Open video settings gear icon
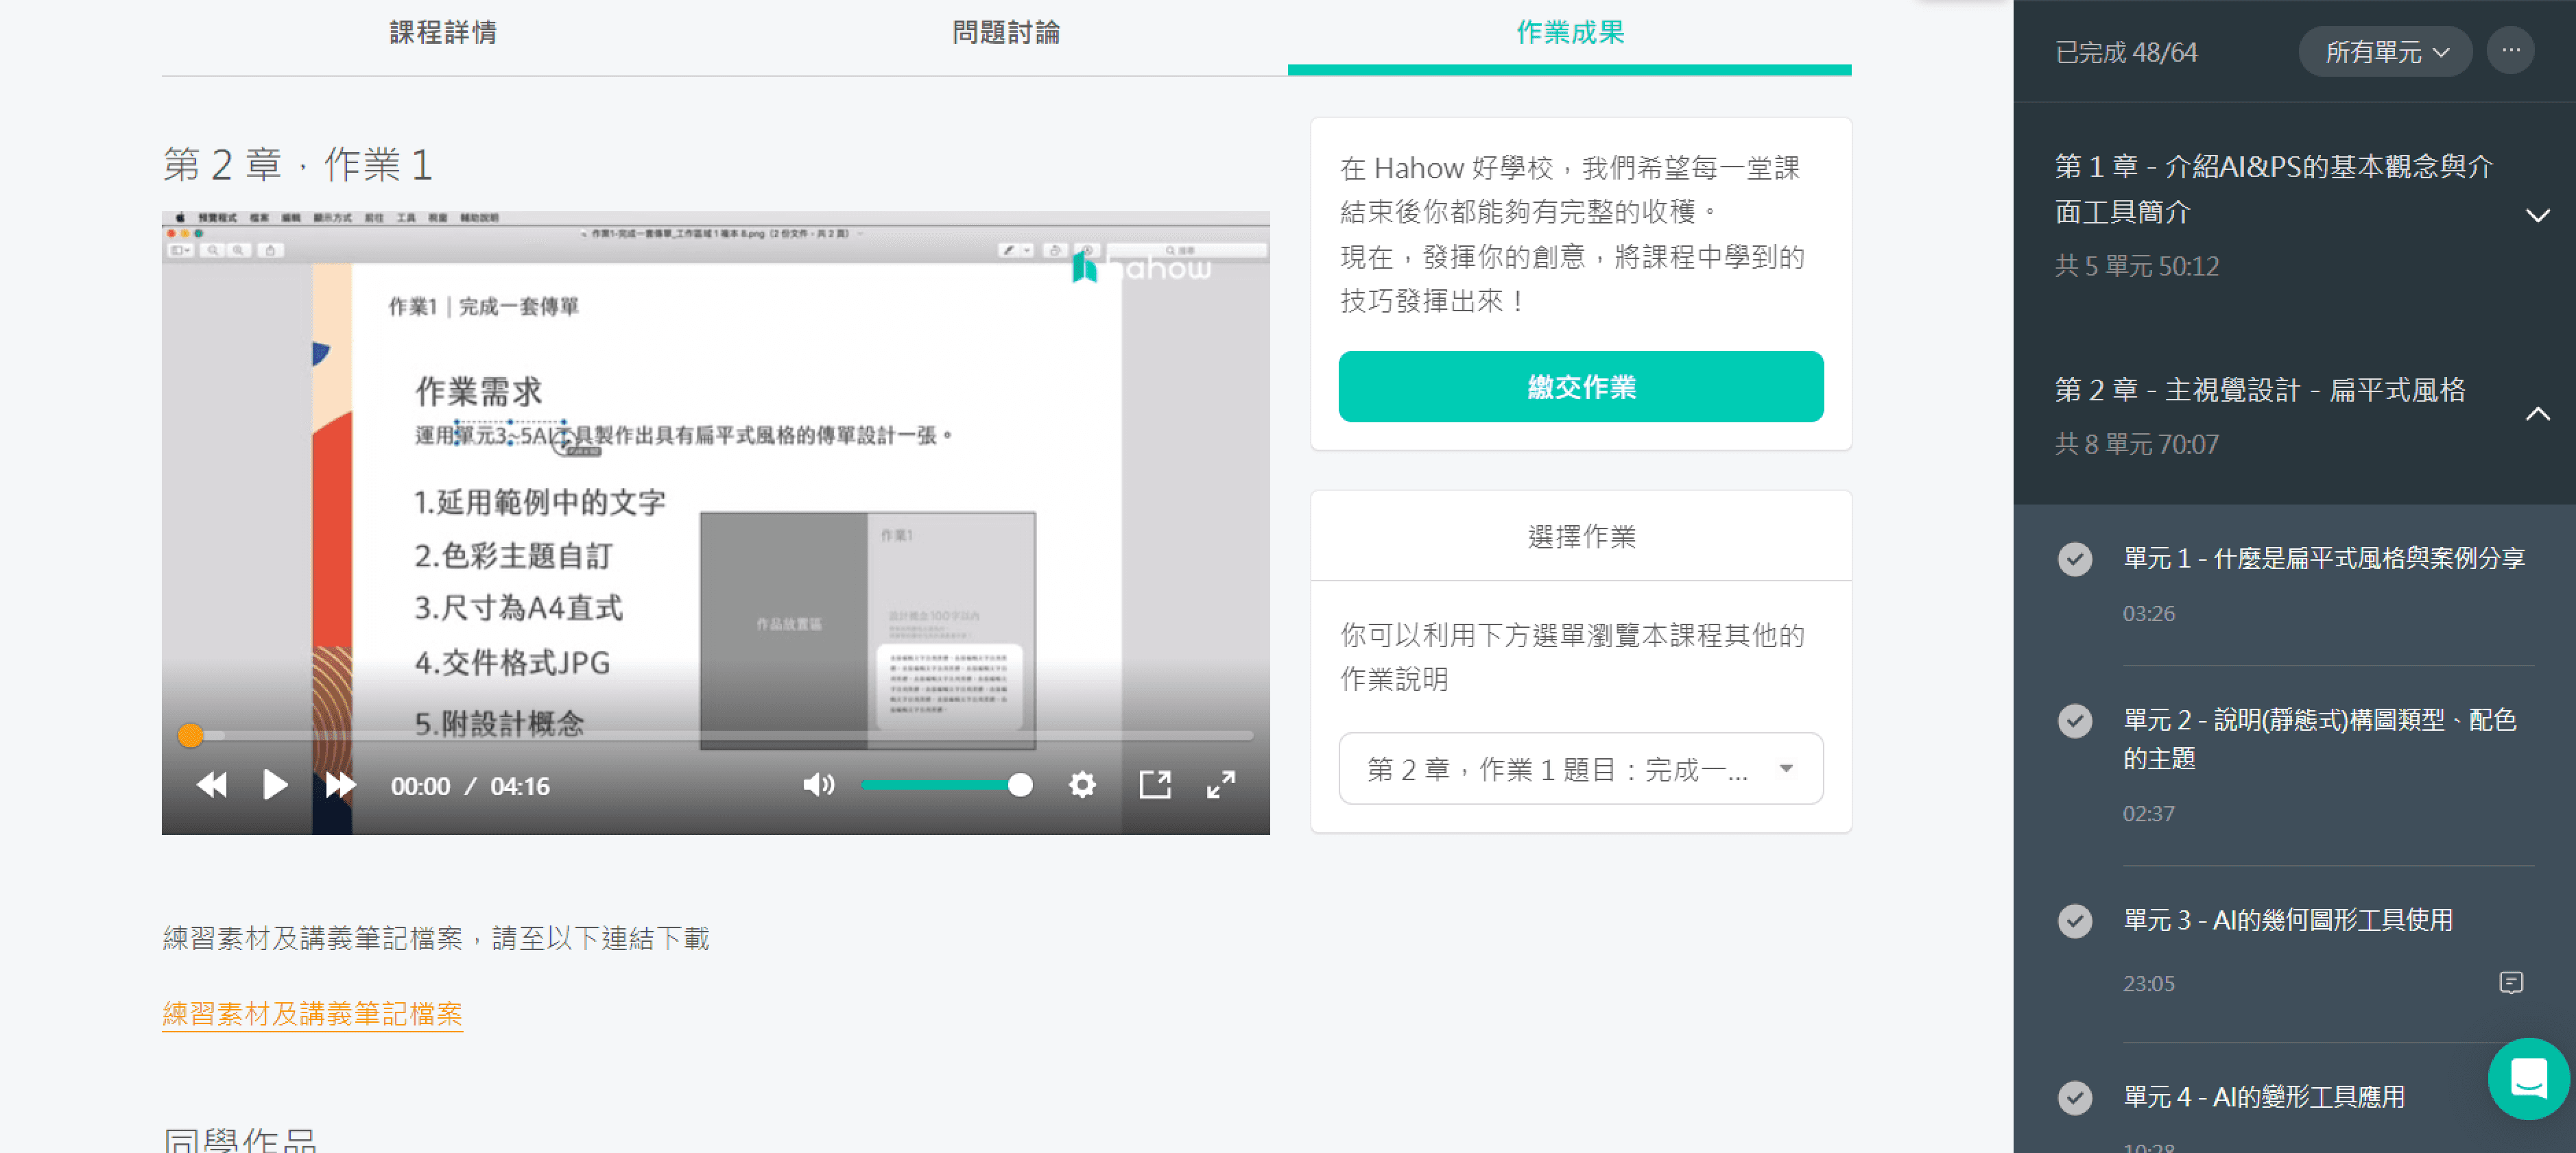 coord(1082,786)
